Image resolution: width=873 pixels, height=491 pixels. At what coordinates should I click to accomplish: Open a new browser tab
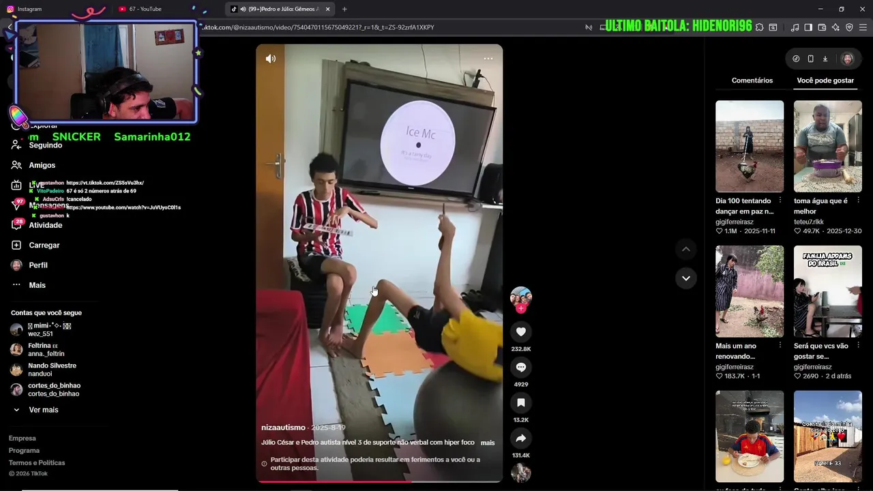[x=344, y=9]
